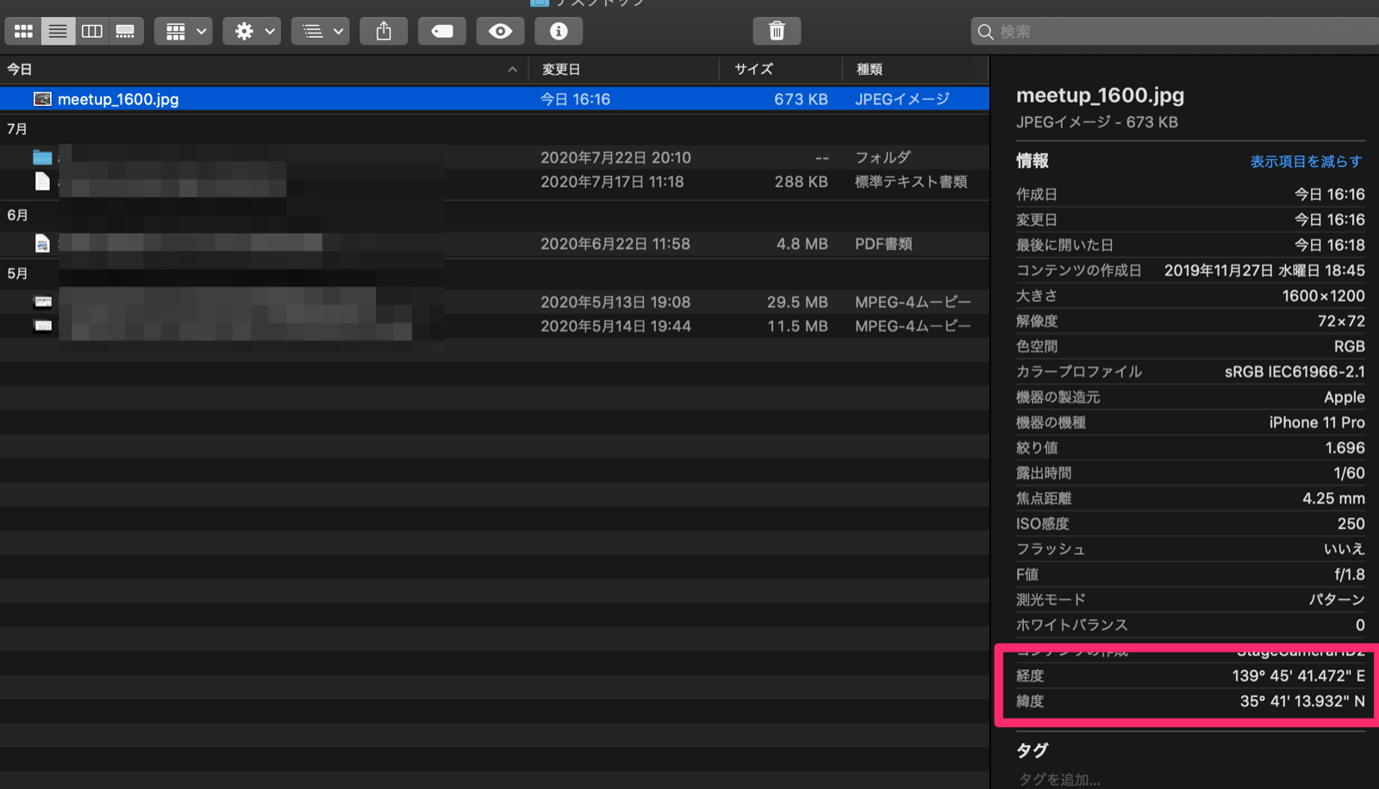This screenshot has width=1379, height=789.
Task: Switch to icon view in Finder toolbar
Action: click(23, 32)
